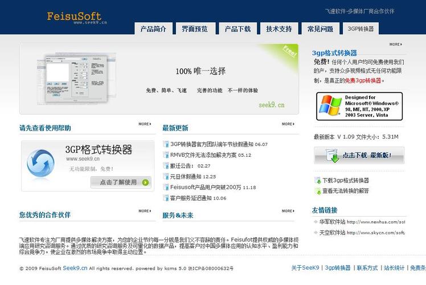Open the 下载3gp格式转换器 link
This screenshot has height=285, width=426.
pos(345,181)
